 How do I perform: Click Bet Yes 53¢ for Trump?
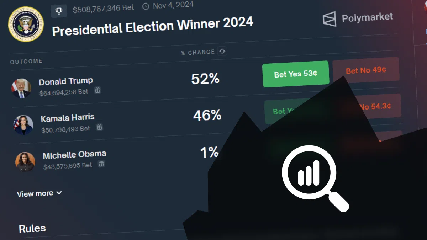tap(295, 74)
